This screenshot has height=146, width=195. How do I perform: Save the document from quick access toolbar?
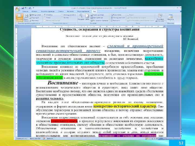tap(22, 8)
